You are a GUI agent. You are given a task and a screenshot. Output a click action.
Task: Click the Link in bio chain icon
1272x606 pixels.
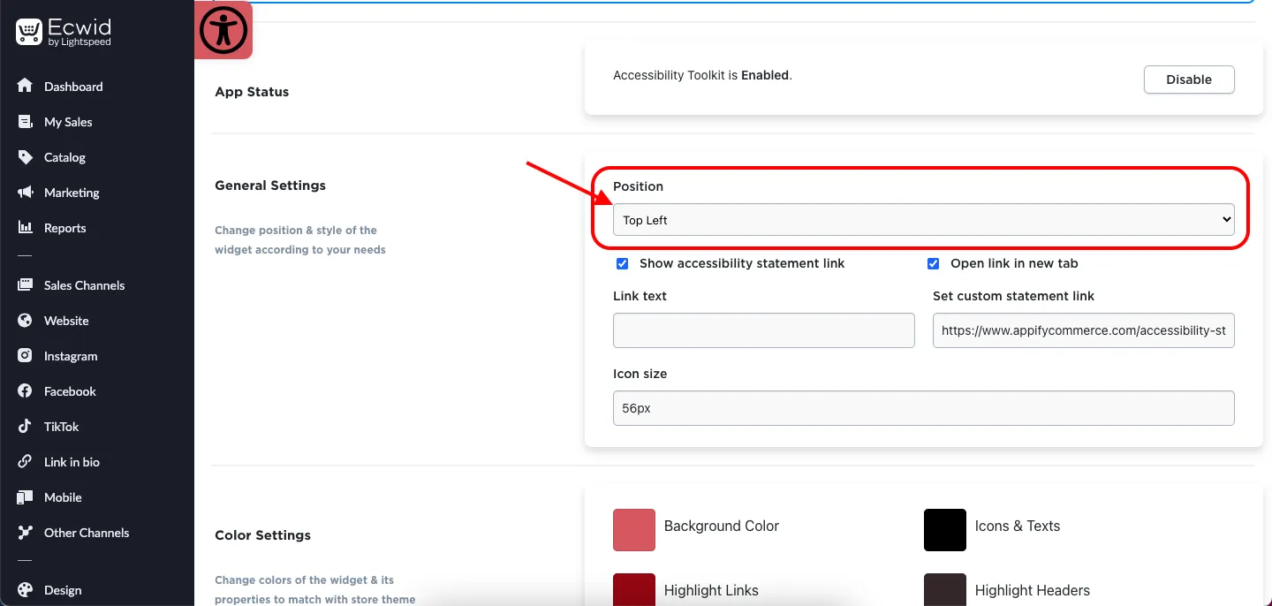click(x=25, y=461)
